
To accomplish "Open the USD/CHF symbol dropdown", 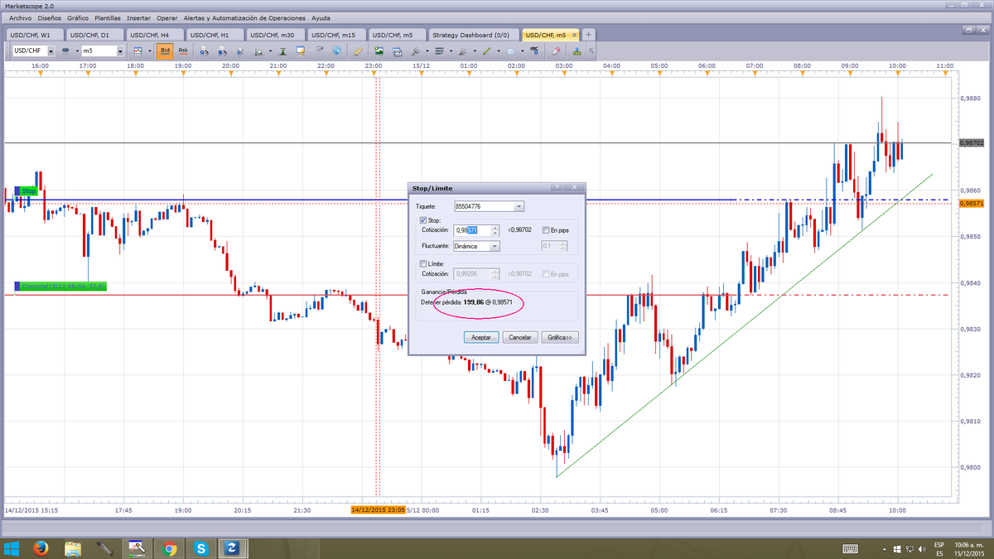I will pos(51,51).
